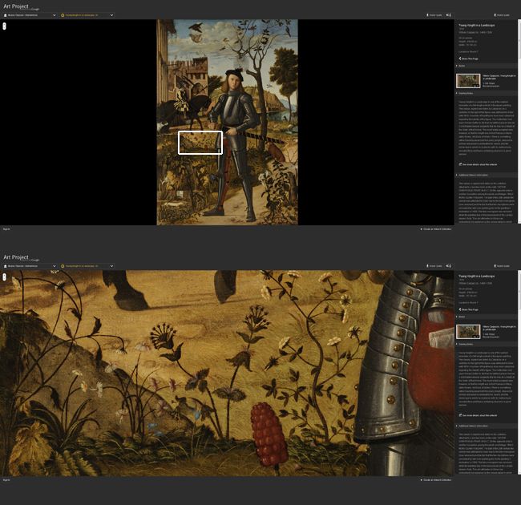Click the knight painting in top view

coord(228,123)
